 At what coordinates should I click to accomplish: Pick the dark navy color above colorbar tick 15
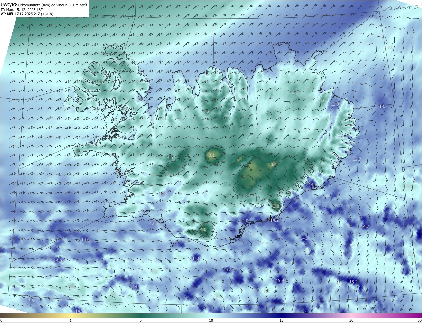click(x=281, y=315)
